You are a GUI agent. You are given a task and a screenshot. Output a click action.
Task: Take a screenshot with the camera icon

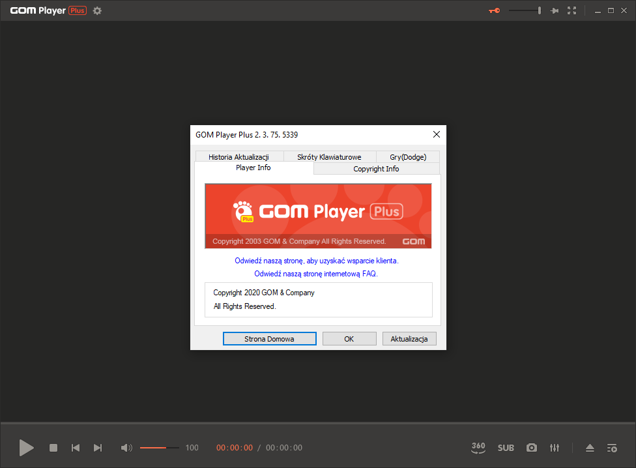(531, 448)
